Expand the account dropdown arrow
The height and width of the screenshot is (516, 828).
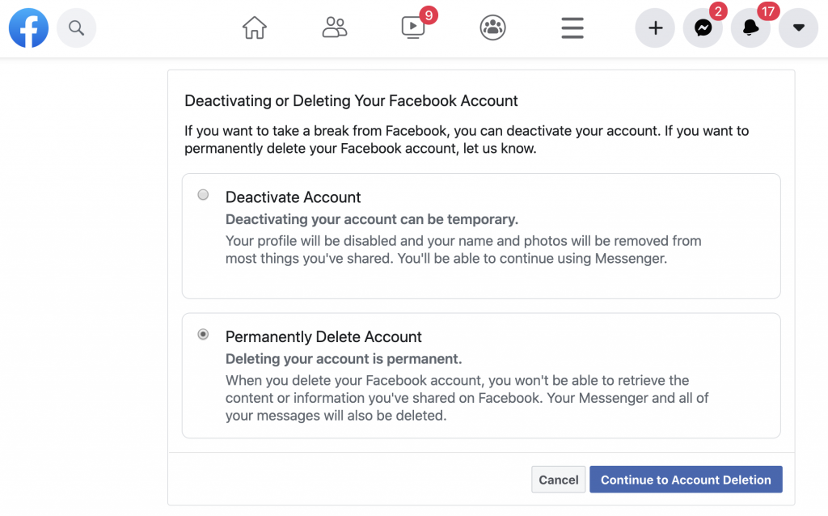(798, 28)
